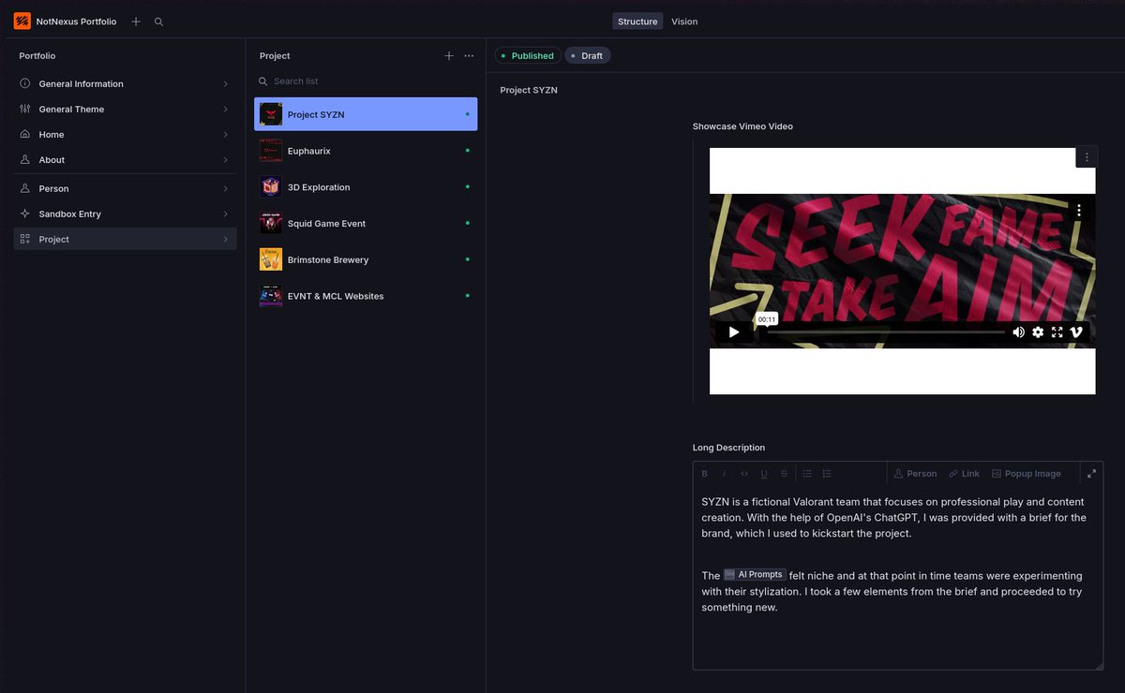Click the Vimeo logo in the player
The width and height of the screenshot is (1125, 693).
(1076, 332)
